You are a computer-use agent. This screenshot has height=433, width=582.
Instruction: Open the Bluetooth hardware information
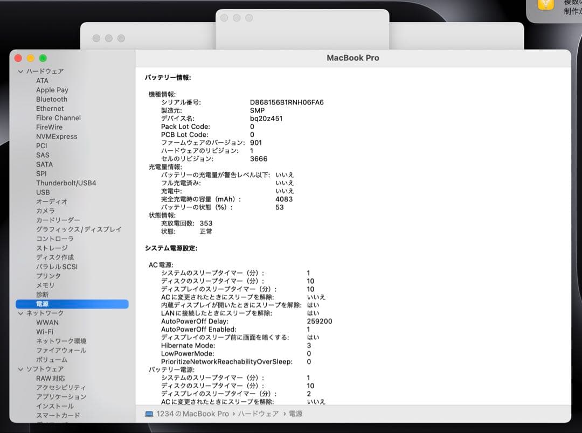(52, 99)
